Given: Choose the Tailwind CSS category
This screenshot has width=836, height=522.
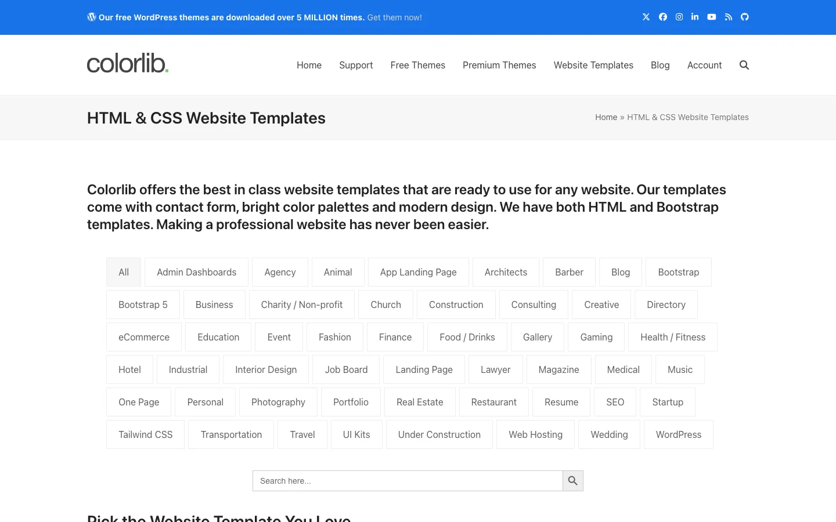Looking at the screenshot, I should click(146, 434).
